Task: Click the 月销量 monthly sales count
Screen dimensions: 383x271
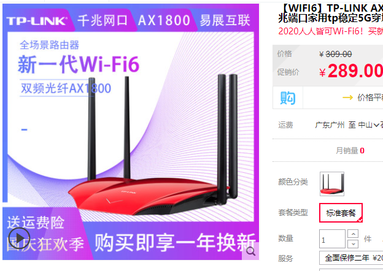Action: (350, 150)
